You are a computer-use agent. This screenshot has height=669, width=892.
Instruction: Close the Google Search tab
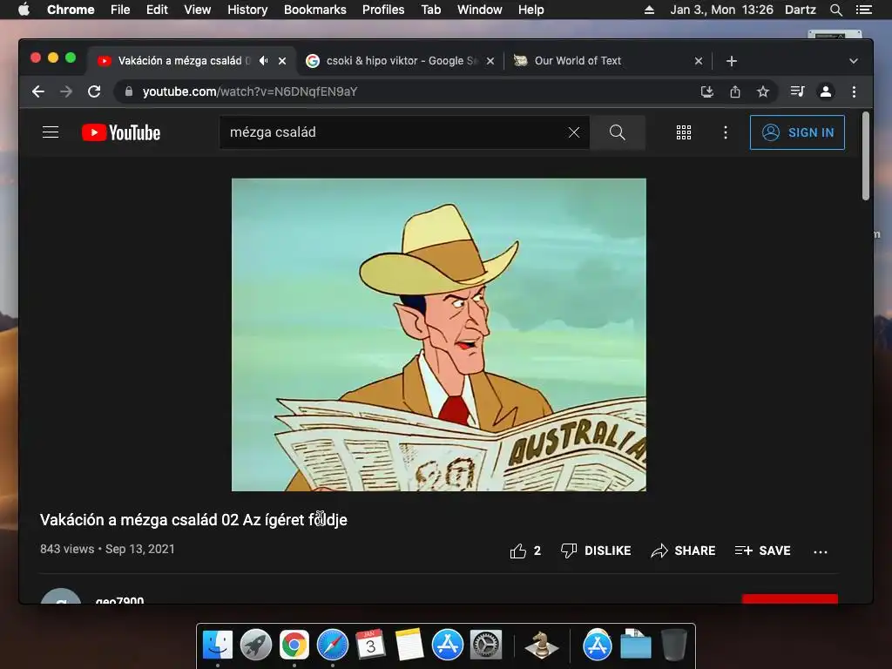click(490, 61)
